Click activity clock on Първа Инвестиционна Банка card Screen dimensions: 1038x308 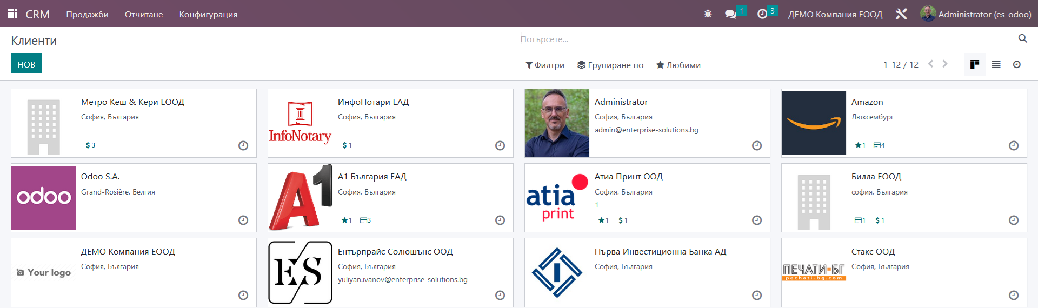pyautogui.click(x=757, y=295)
